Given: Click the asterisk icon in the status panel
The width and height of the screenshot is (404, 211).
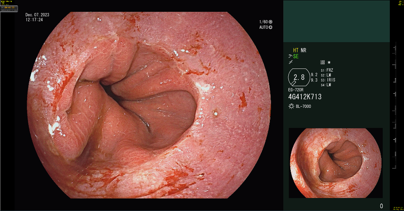Looking at the screenshot, I should tap(329, 63).
